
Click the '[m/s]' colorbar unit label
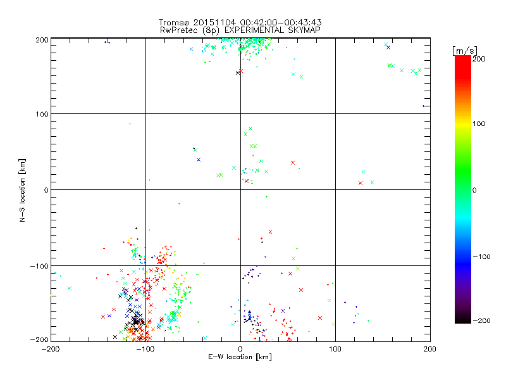(x=465, y=51)
